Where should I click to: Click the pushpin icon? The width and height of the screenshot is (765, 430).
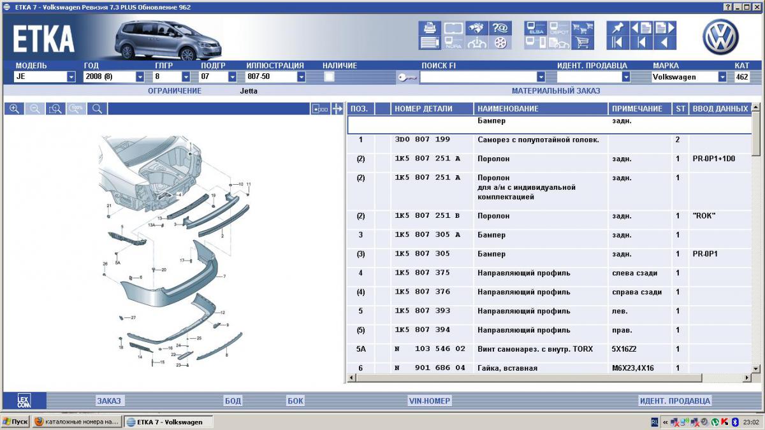617,28
